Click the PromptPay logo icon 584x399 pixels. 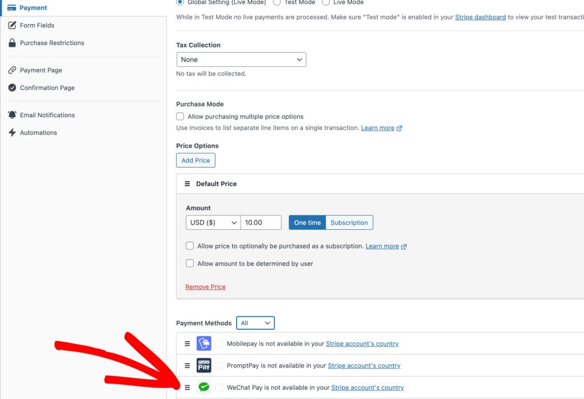tap(204, 365)
